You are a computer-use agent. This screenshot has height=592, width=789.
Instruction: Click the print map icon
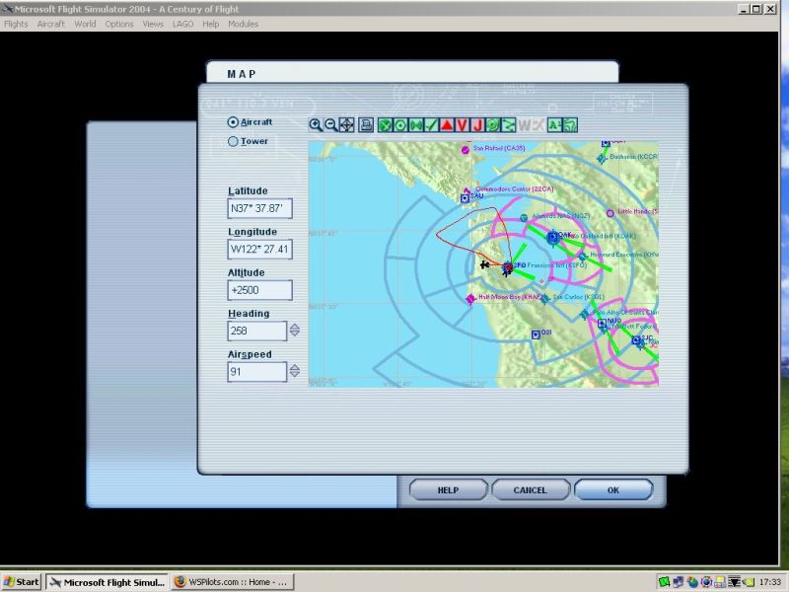366,125
